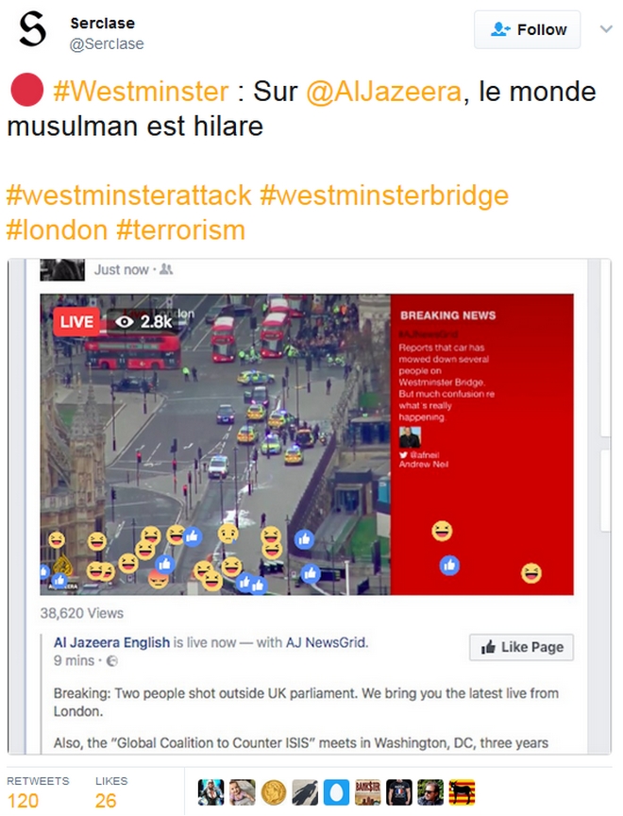Viewport: 623px width, 816px height.
Task: Open the @AlJazeera mention link
Action: 383,92
